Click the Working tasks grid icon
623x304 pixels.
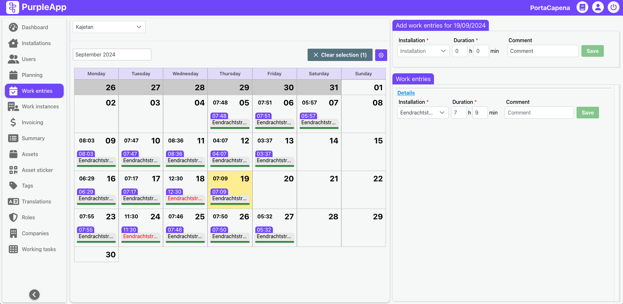(13, 249)
